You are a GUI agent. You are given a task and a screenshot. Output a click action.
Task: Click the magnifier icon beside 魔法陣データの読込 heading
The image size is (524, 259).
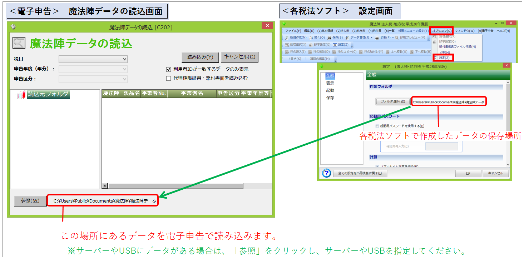pos(19,43)
